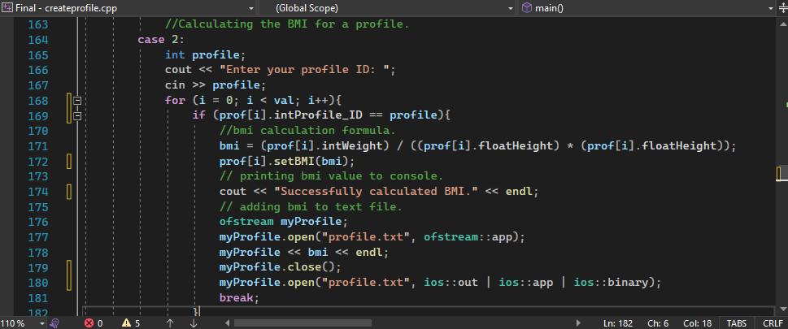Go to previous issue with the up arrow
The width and height of the screenshot is (788, 329).
(170, 323)
